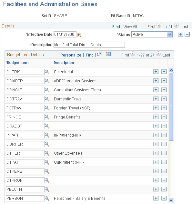This screenshot has width=192, height=204.
Task: Look up budget item for OTHER
Action: pyautogui.click(x=47, y=153)
